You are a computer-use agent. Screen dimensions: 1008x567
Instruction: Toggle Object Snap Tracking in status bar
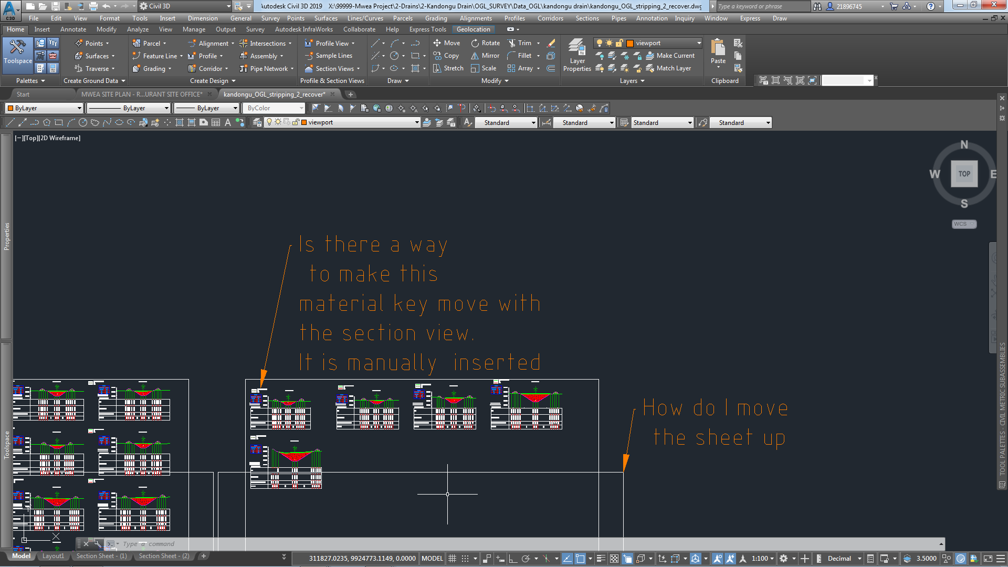[x=568, y=559]
